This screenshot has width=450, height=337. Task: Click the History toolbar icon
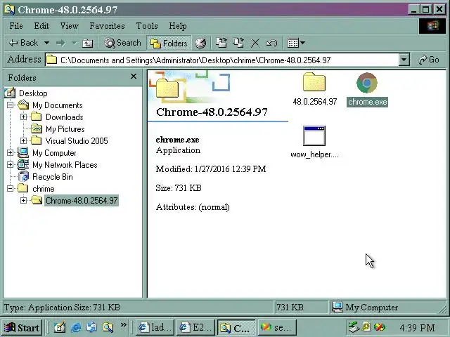(x=200, y=43)
